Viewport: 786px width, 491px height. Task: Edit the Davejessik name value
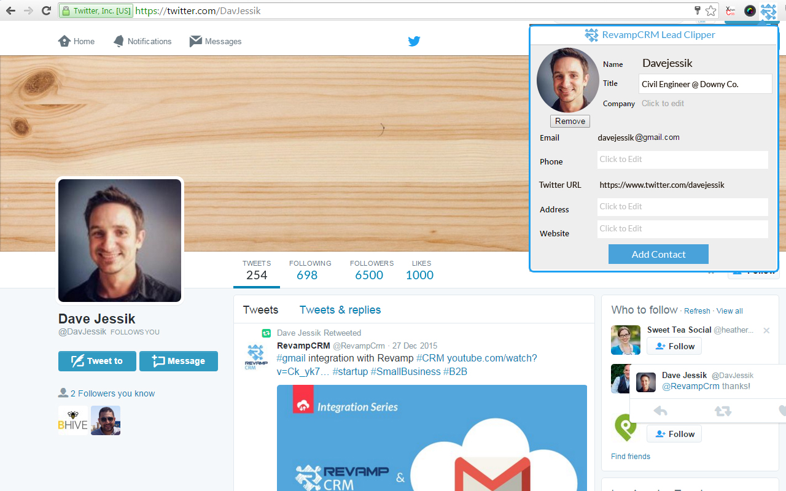667,63
